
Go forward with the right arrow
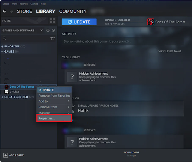pos(11,12)
